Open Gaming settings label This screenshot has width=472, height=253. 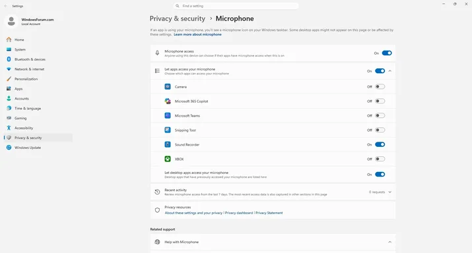click(20, 118)
